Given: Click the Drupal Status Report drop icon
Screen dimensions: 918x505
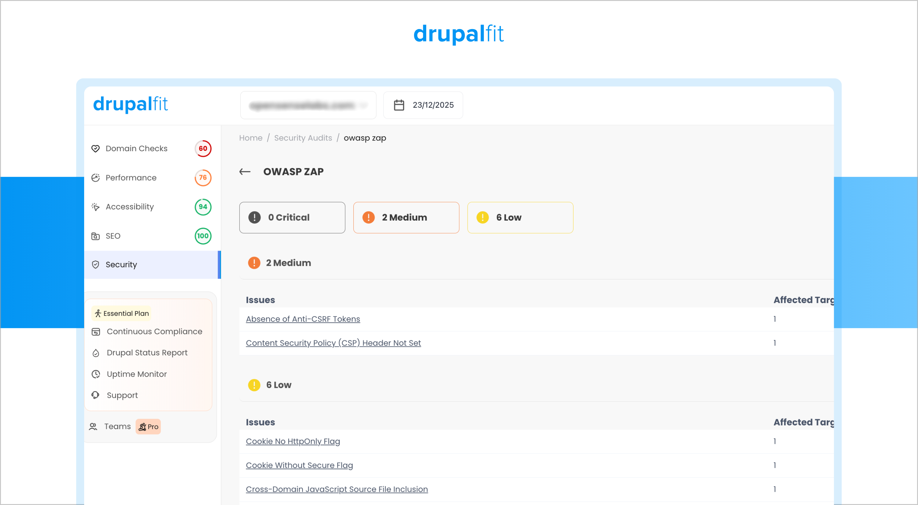Looking at the screenshot, I should (x=95, y=353).
